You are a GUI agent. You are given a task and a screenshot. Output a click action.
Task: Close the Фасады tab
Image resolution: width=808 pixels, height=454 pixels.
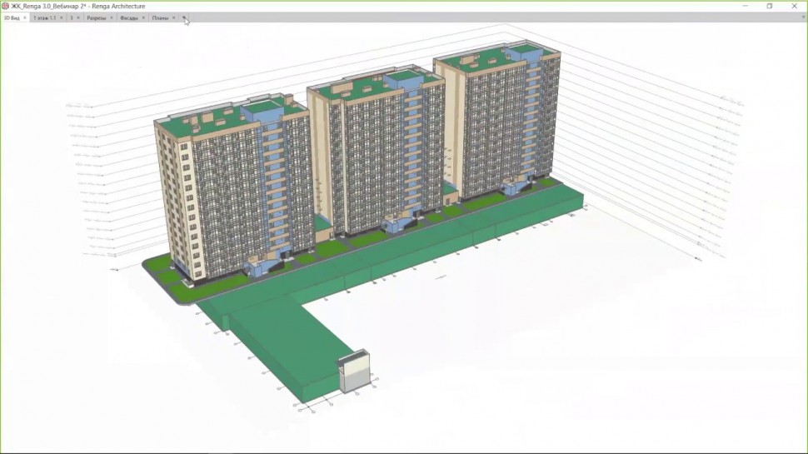coord(143,17)
